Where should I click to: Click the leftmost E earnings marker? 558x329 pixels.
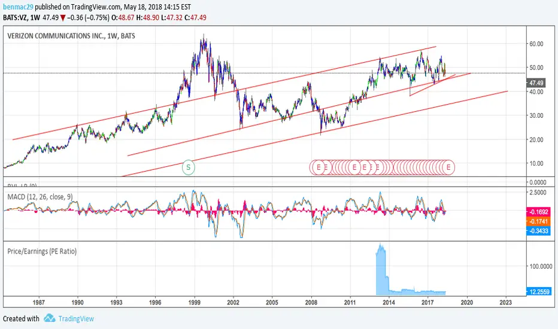(x=318, y=167)
